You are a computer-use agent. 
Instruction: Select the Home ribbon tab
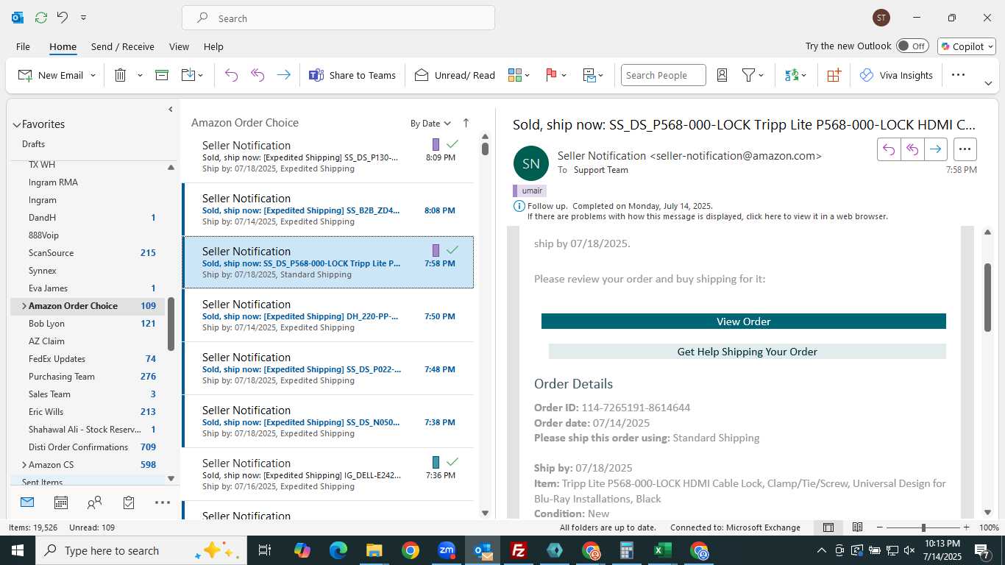63,46
